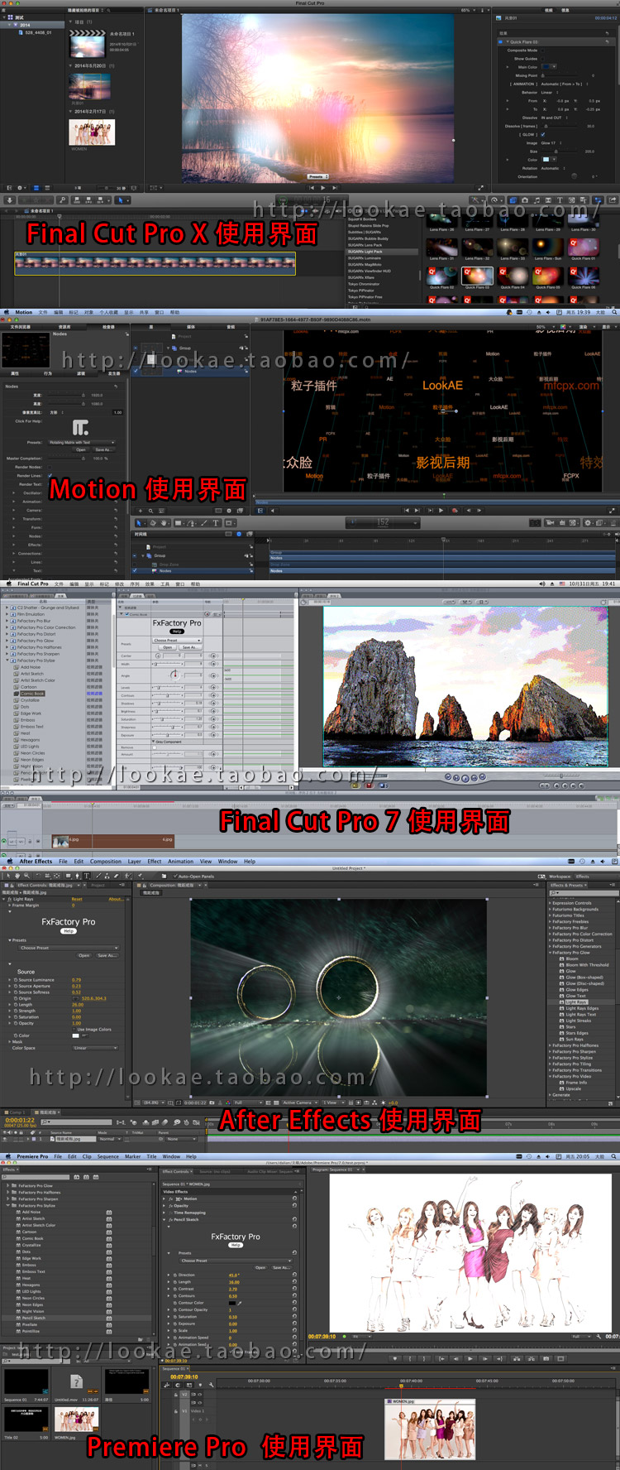Click Save As button in Motion inspector
This screenshot has height=1470, width=620.
click(103, 450)
